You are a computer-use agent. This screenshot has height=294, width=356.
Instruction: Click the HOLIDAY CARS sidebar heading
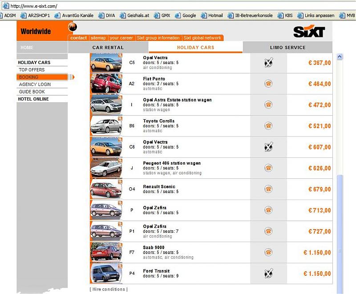[42, 62]
